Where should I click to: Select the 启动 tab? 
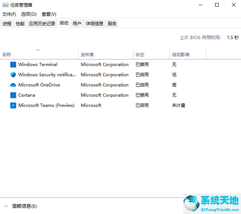[64, 23]
